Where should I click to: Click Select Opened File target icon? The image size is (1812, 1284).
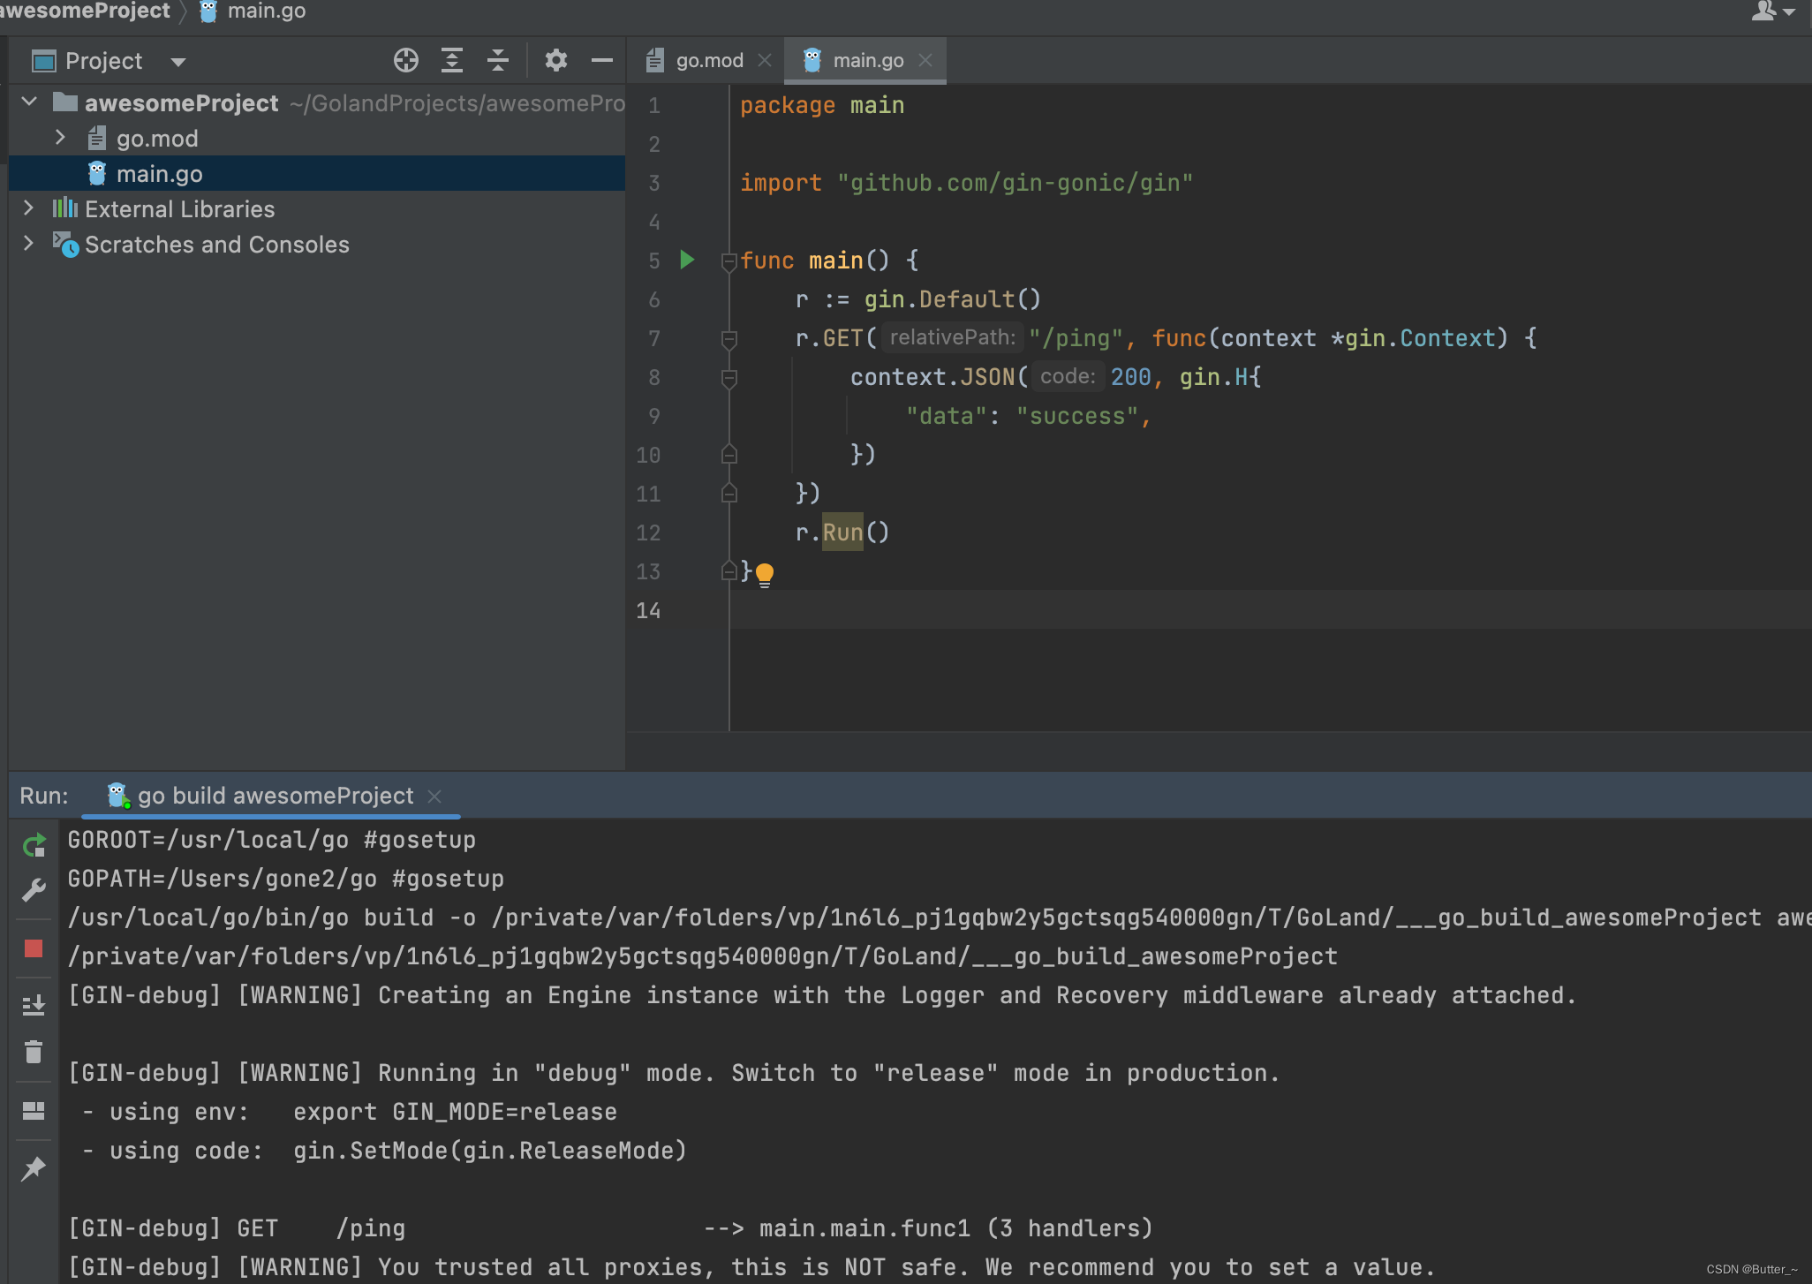coord(405,60)
